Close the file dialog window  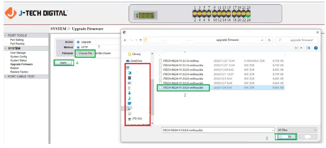click(x=317, y=32)
